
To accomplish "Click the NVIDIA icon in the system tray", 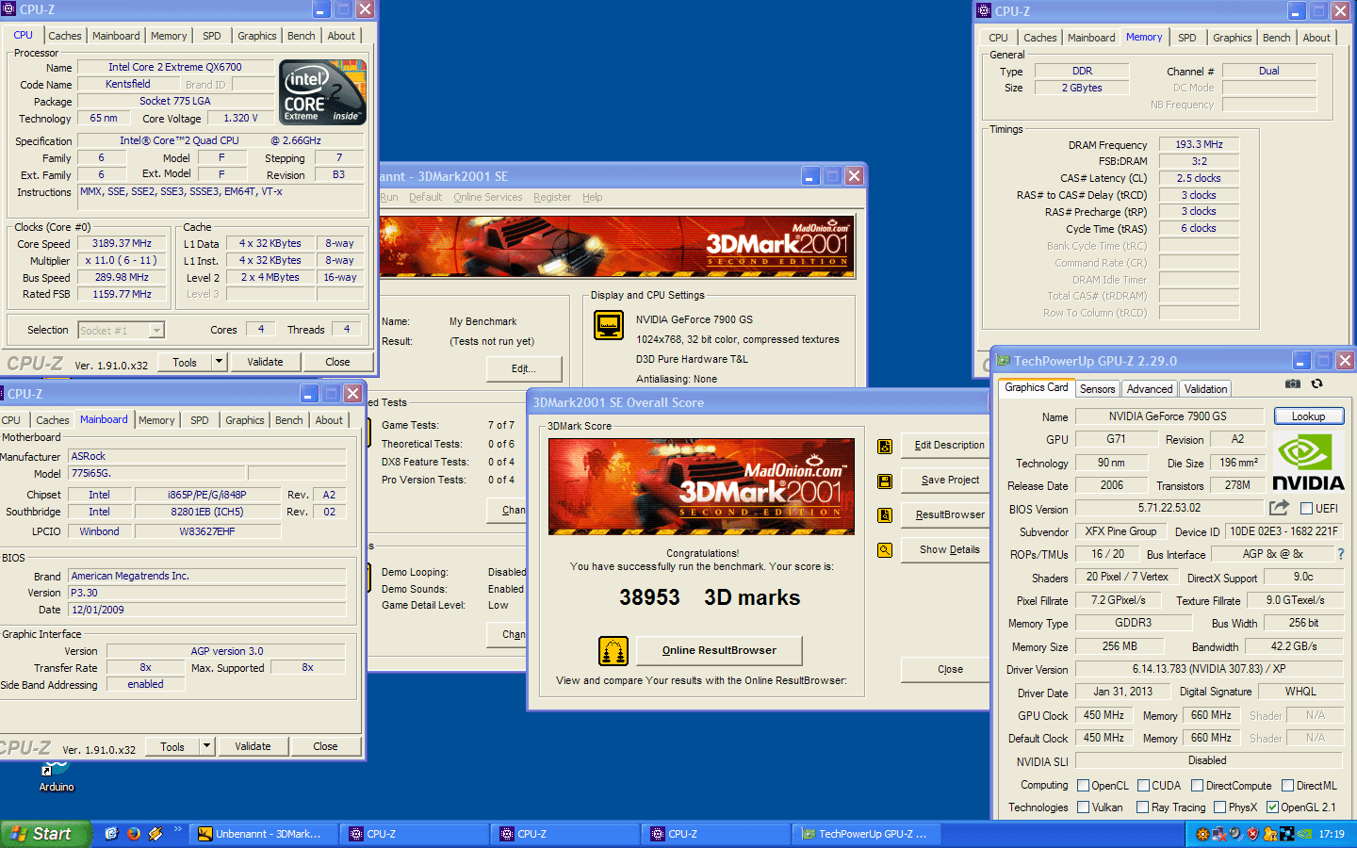I will click(1304, 834).
